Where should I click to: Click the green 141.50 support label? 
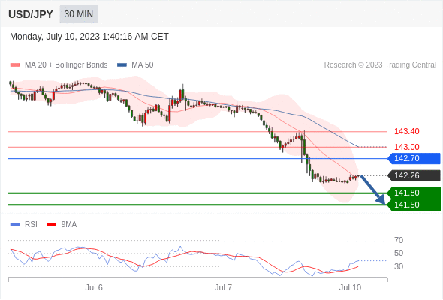point(414,205)
